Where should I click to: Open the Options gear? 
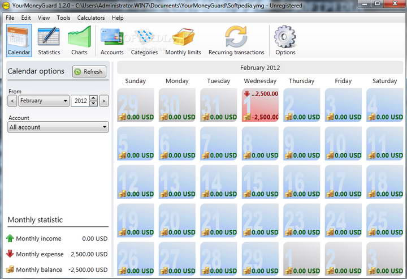285,41
